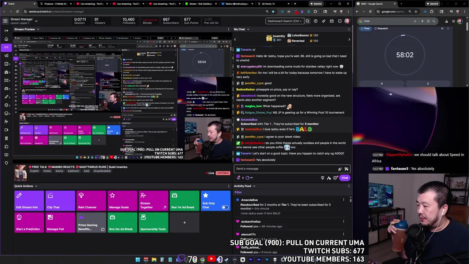Open the channel points bits icon below chat
469x264 pixels.
click(x=239, y=178)
